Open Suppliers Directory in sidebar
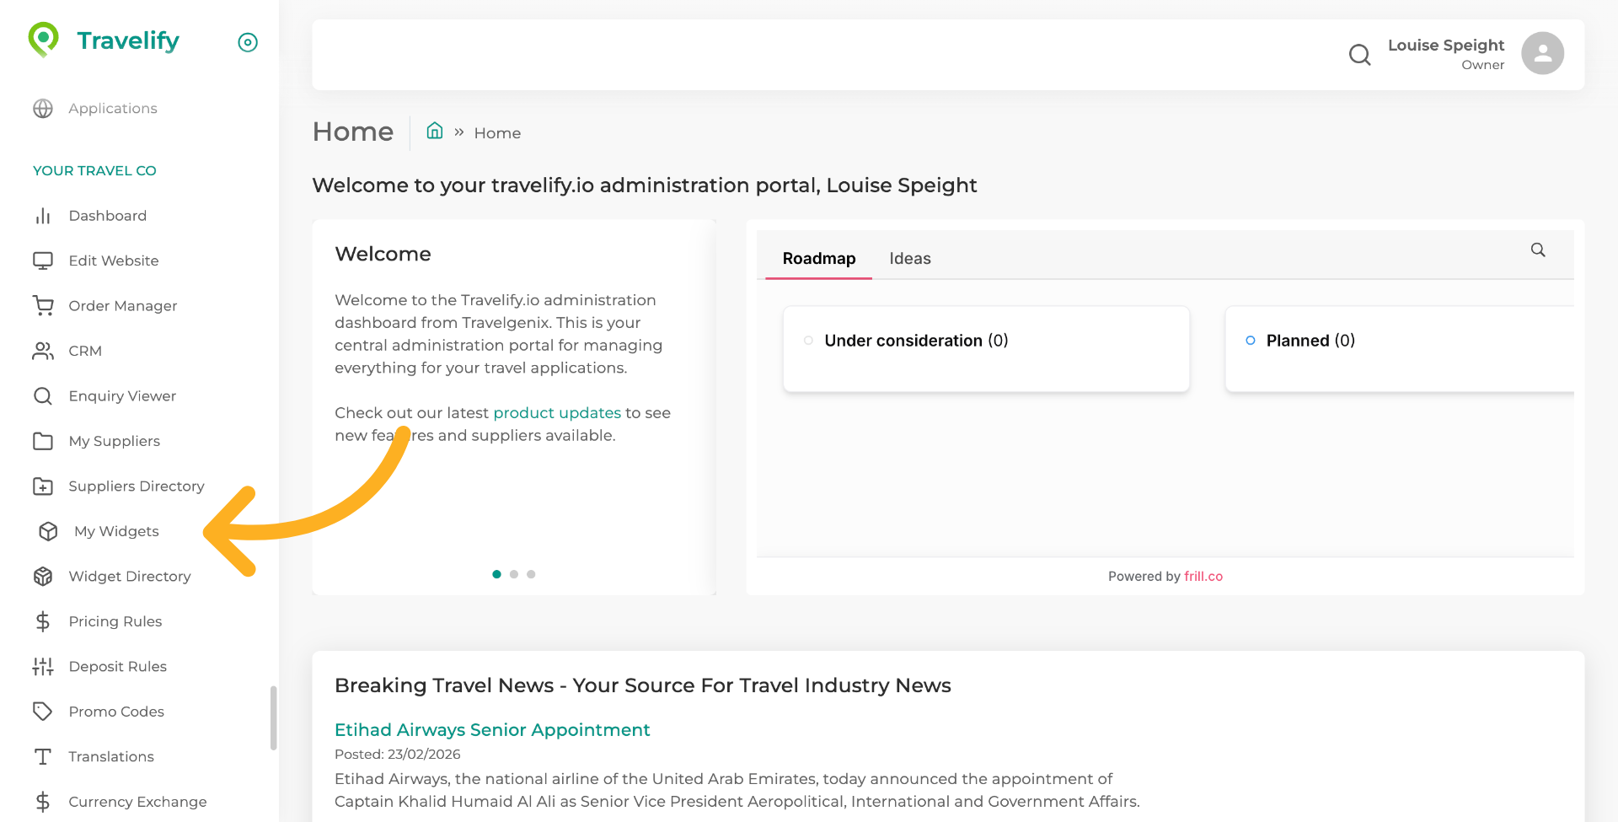The image size is (1618, 822). 137,486
